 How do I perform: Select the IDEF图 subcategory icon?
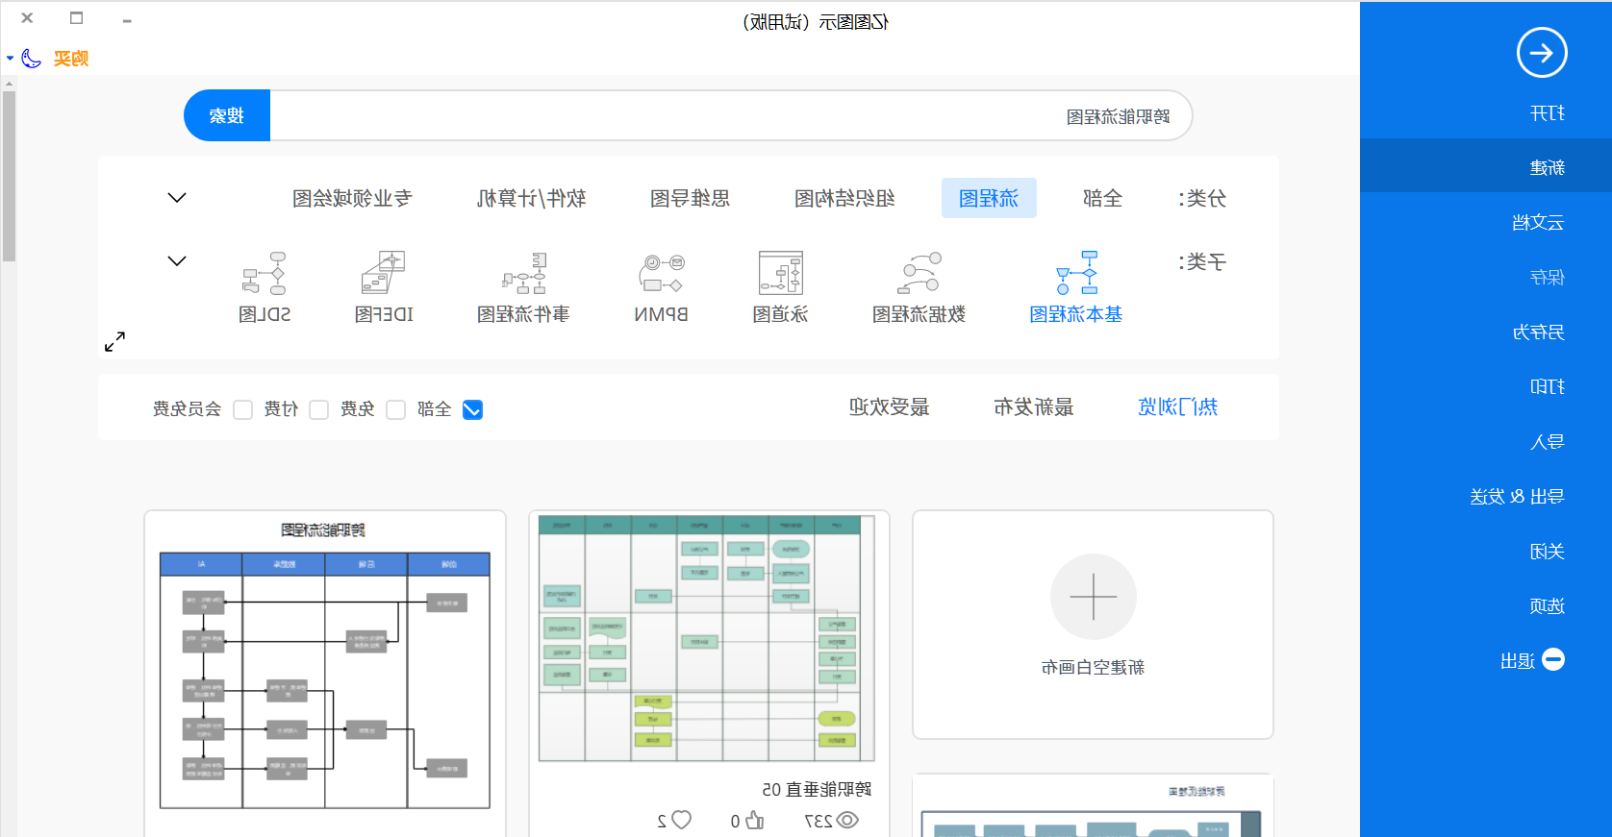(x=384, y=273)
